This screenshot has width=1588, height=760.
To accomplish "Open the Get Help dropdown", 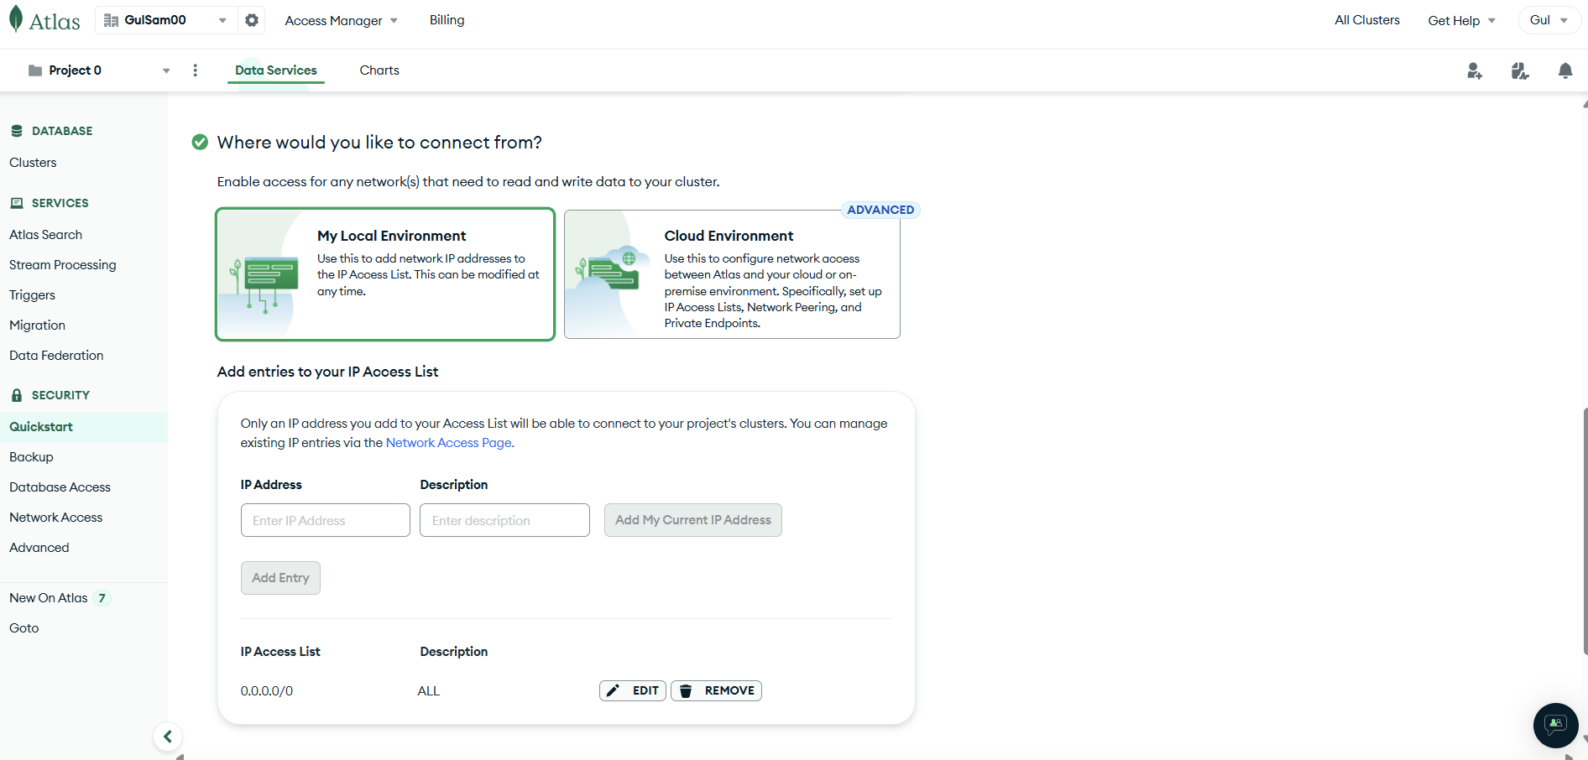I will 1461,20.
